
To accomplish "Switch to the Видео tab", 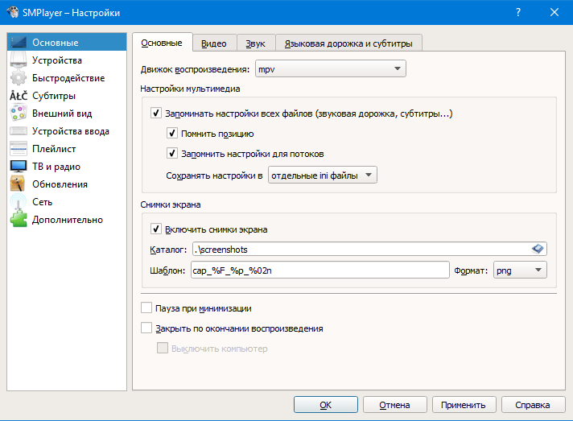I will coord(213,43).
